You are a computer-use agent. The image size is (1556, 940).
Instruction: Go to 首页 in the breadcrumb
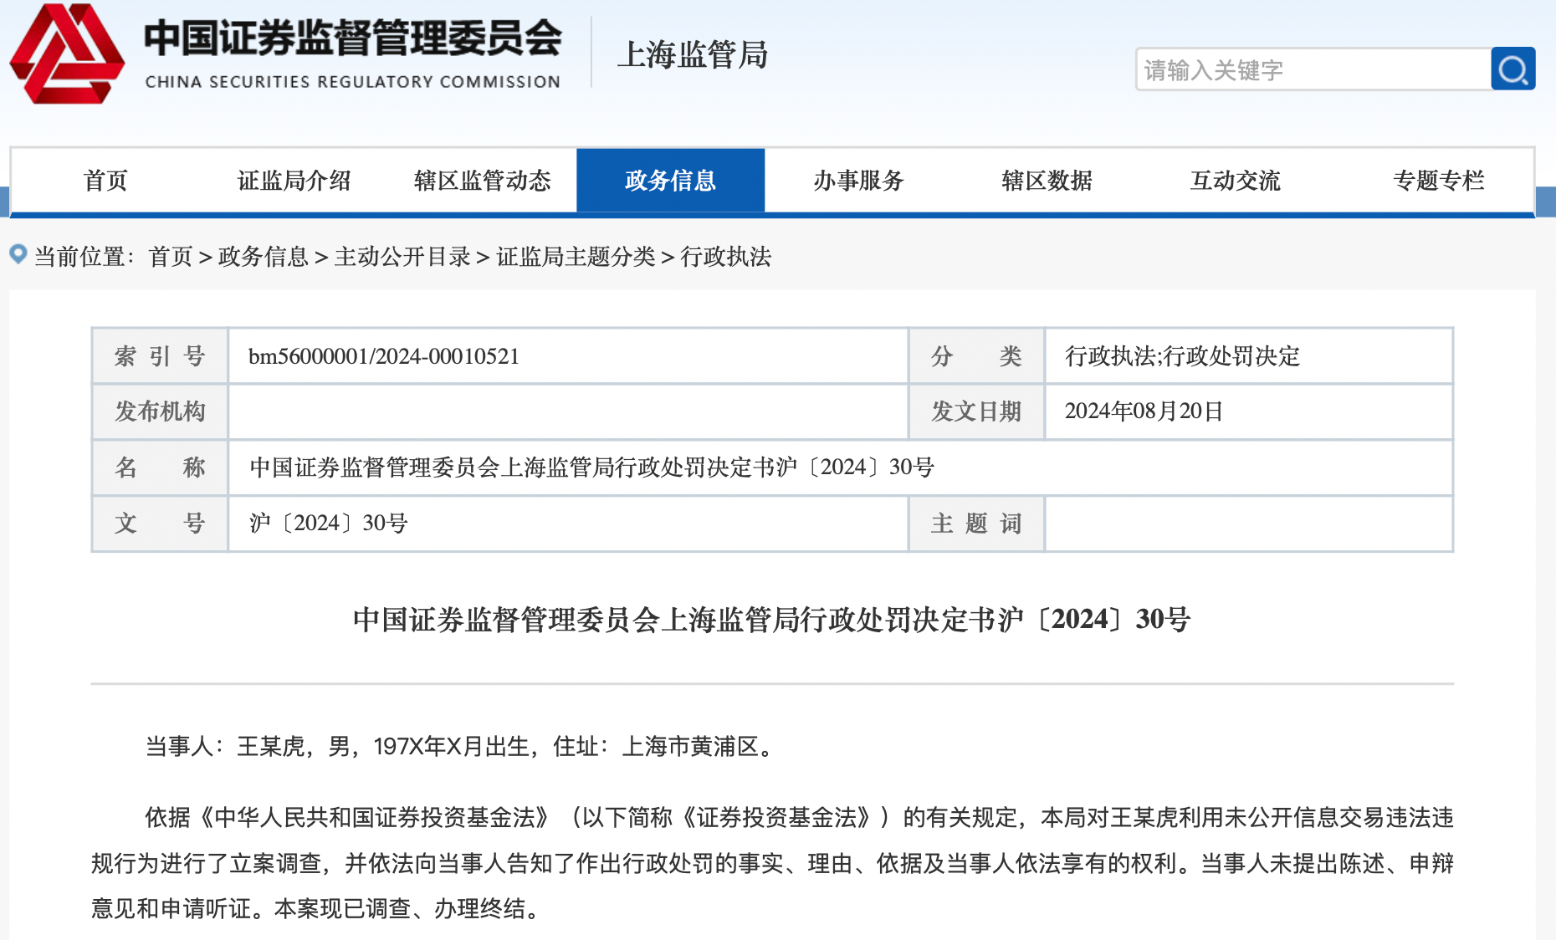point(171,257)
